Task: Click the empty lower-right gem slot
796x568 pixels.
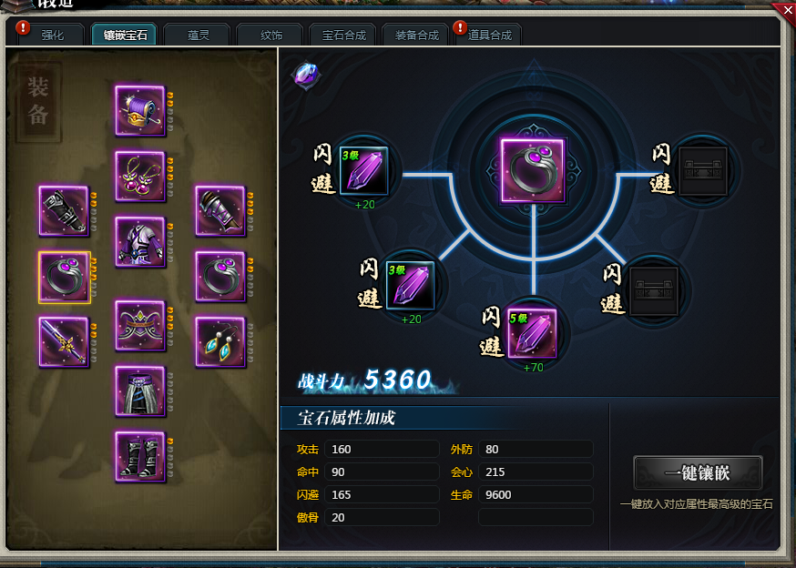Action: (654, 292)
